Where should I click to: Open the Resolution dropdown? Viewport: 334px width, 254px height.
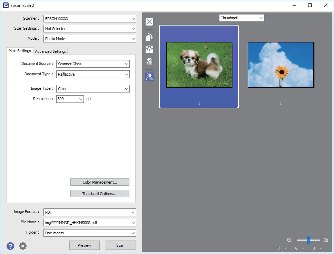70,99
